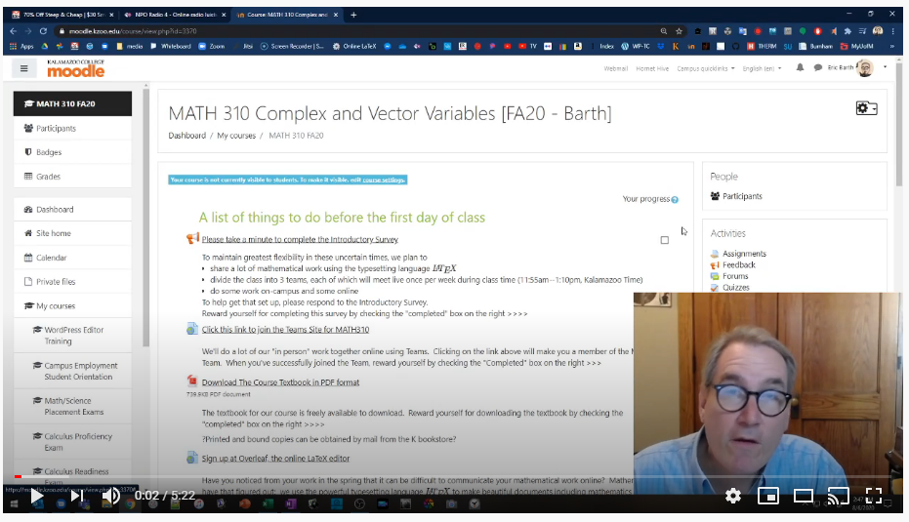The image size is (909, 522).
Task: Open the Moodle notifications bell
Action: pos(800,67)
